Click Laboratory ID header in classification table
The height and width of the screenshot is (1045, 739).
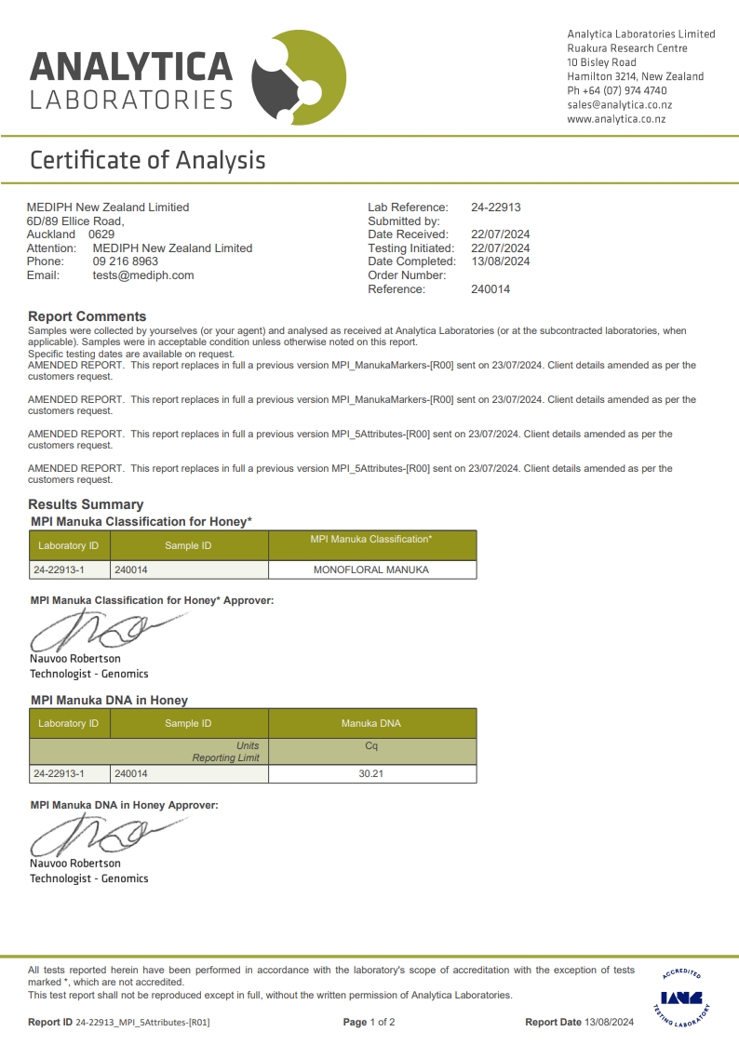pos(69,545)
